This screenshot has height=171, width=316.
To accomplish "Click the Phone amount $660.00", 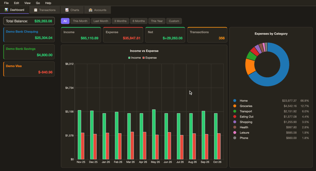I will coord(291,138).
